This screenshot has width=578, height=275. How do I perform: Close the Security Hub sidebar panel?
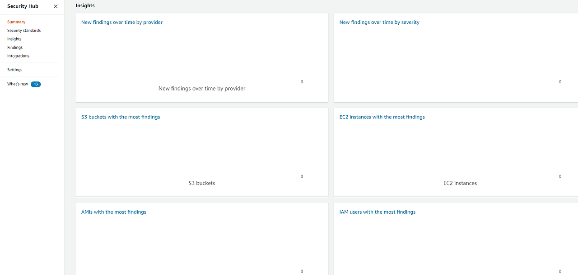coord(56,6)
